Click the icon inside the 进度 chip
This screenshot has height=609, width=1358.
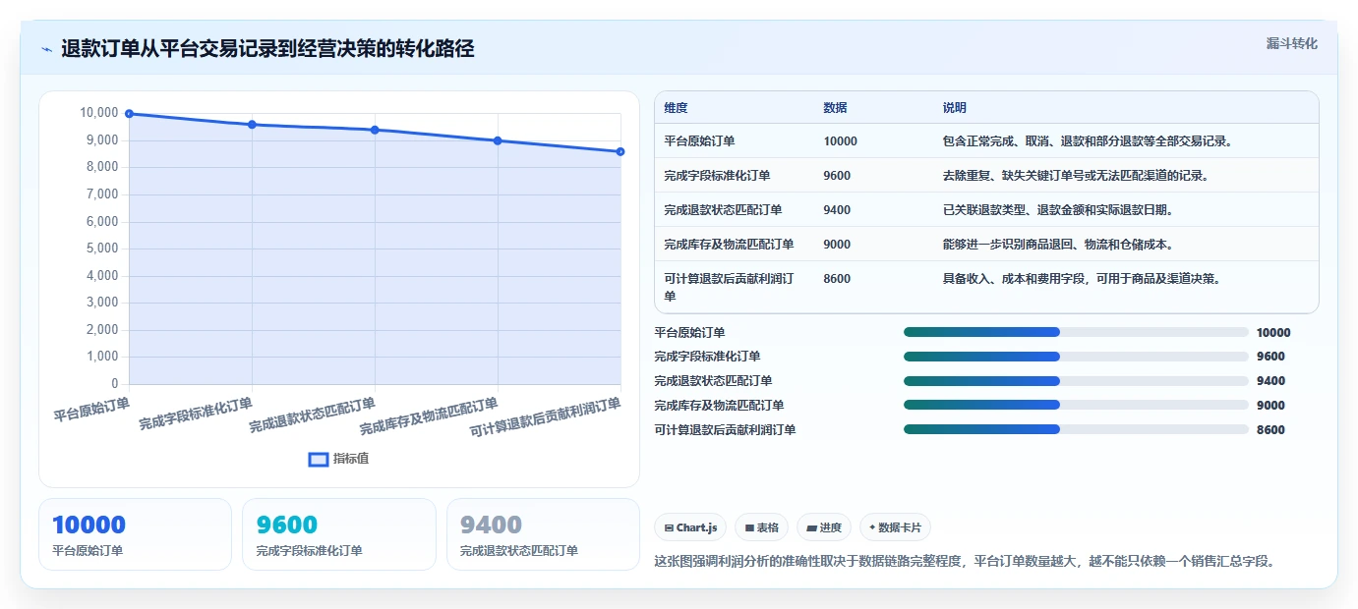pos(811,528)
